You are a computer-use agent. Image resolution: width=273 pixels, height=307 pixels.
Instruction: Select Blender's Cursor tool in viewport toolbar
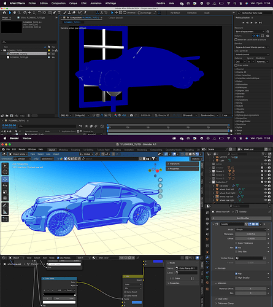click(5, 172)
